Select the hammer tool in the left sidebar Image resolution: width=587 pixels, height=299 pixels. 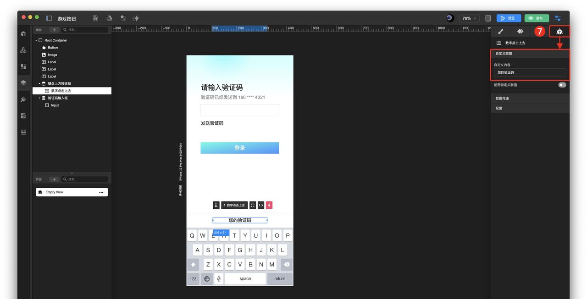(x=23, y=99)
